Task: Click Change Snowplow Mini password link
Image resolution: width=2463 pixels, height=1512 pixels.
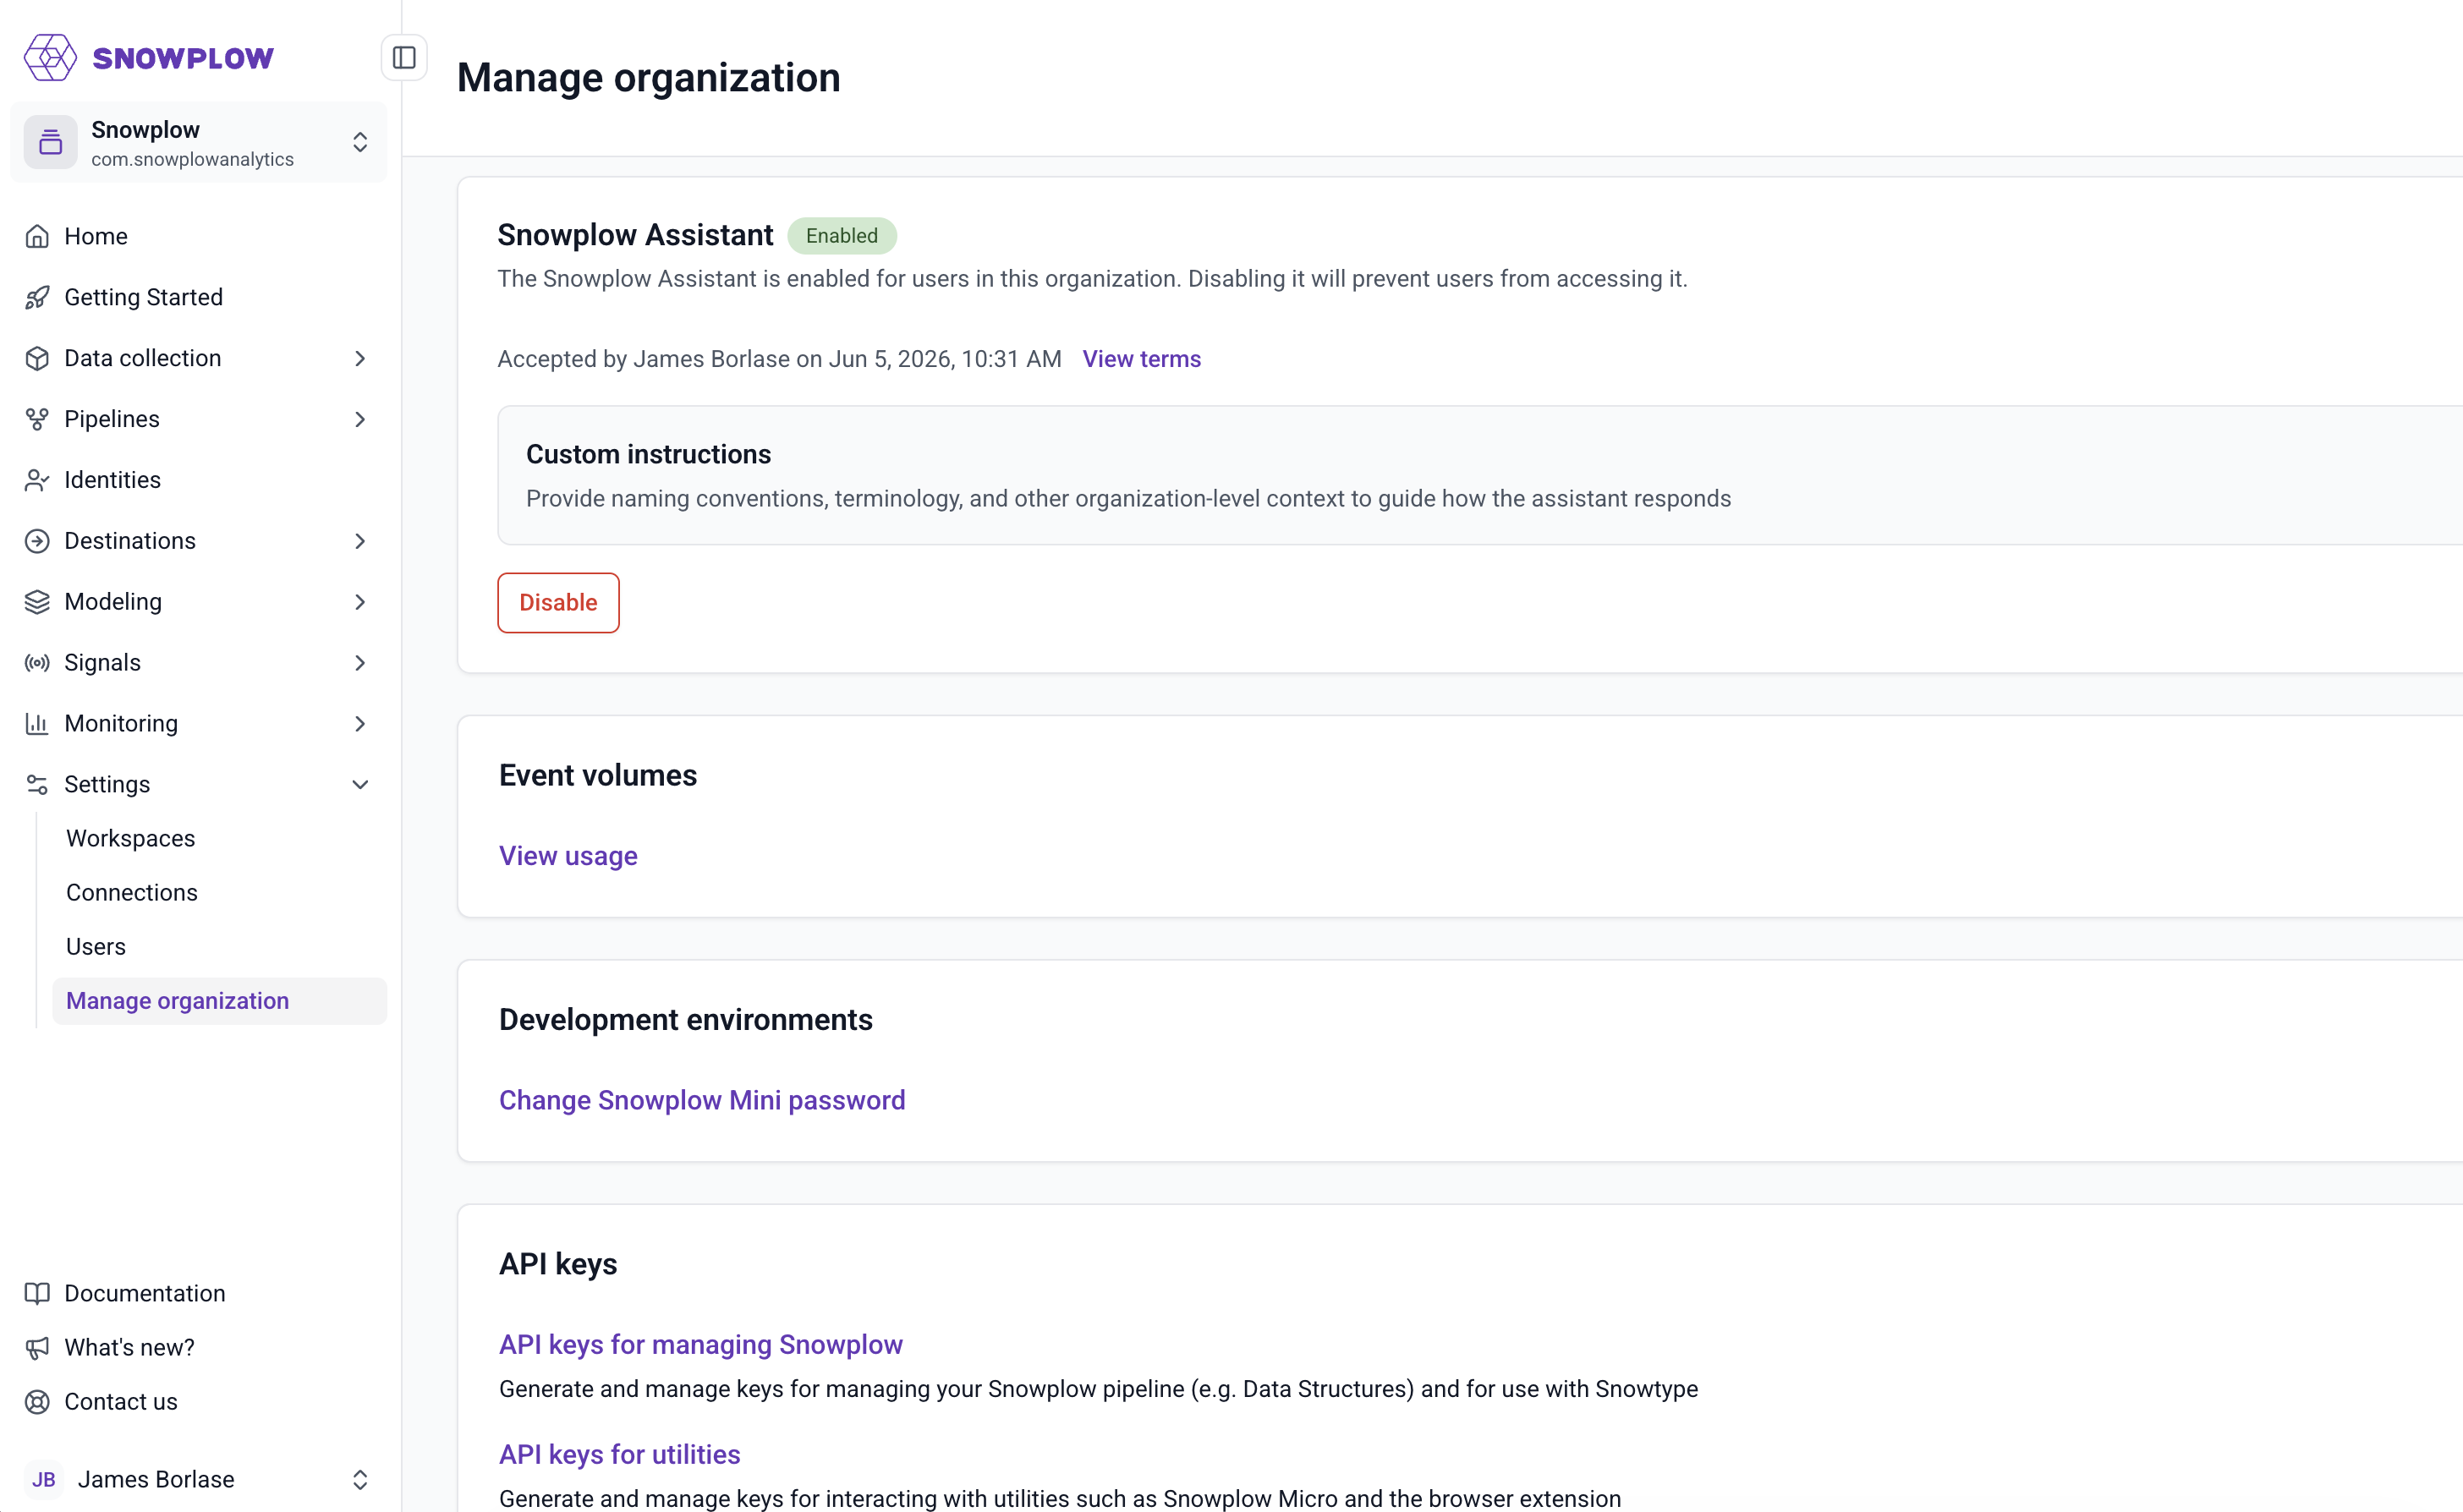Action: point(702,1101)
